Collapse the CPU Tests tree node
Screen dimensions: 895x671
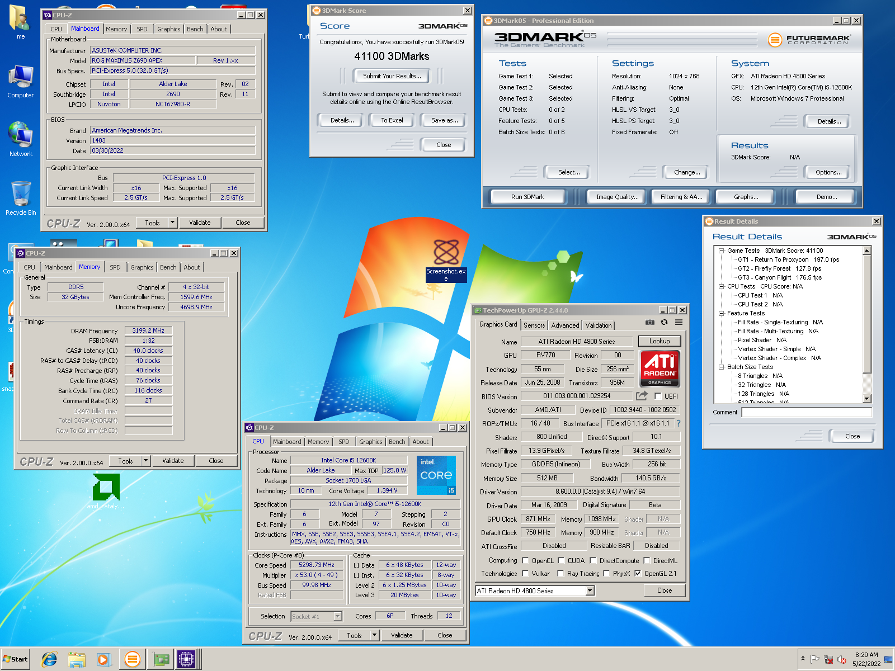click(x=722, y=286)
